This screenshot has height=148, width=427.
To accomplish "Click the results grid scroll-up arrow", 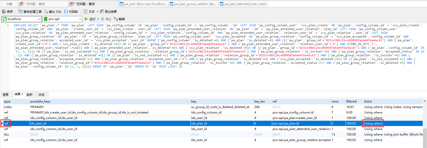I will [425, 101].
